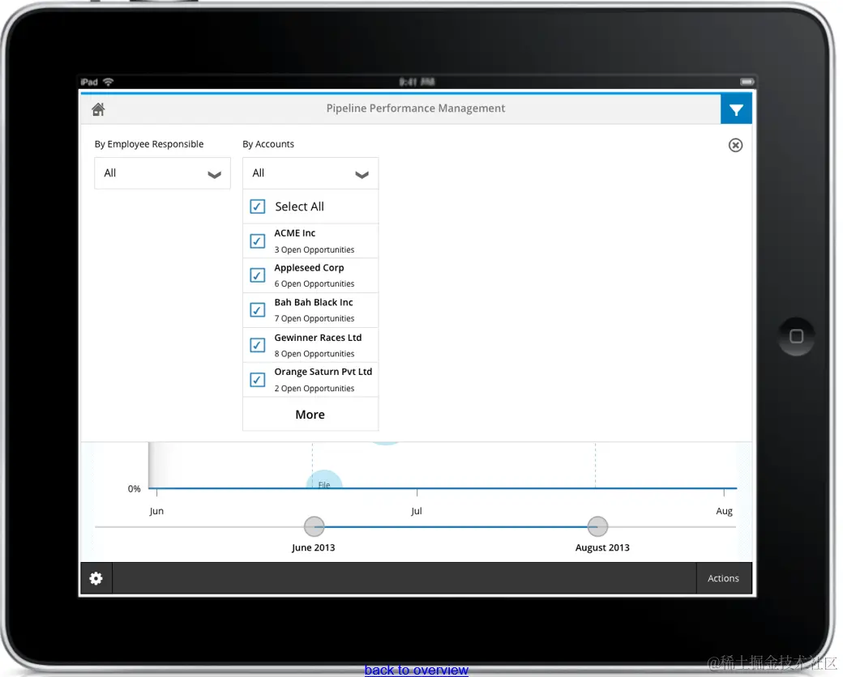Close the filter panel with X icon
This screenshot has height=677, width=843.
735,145
